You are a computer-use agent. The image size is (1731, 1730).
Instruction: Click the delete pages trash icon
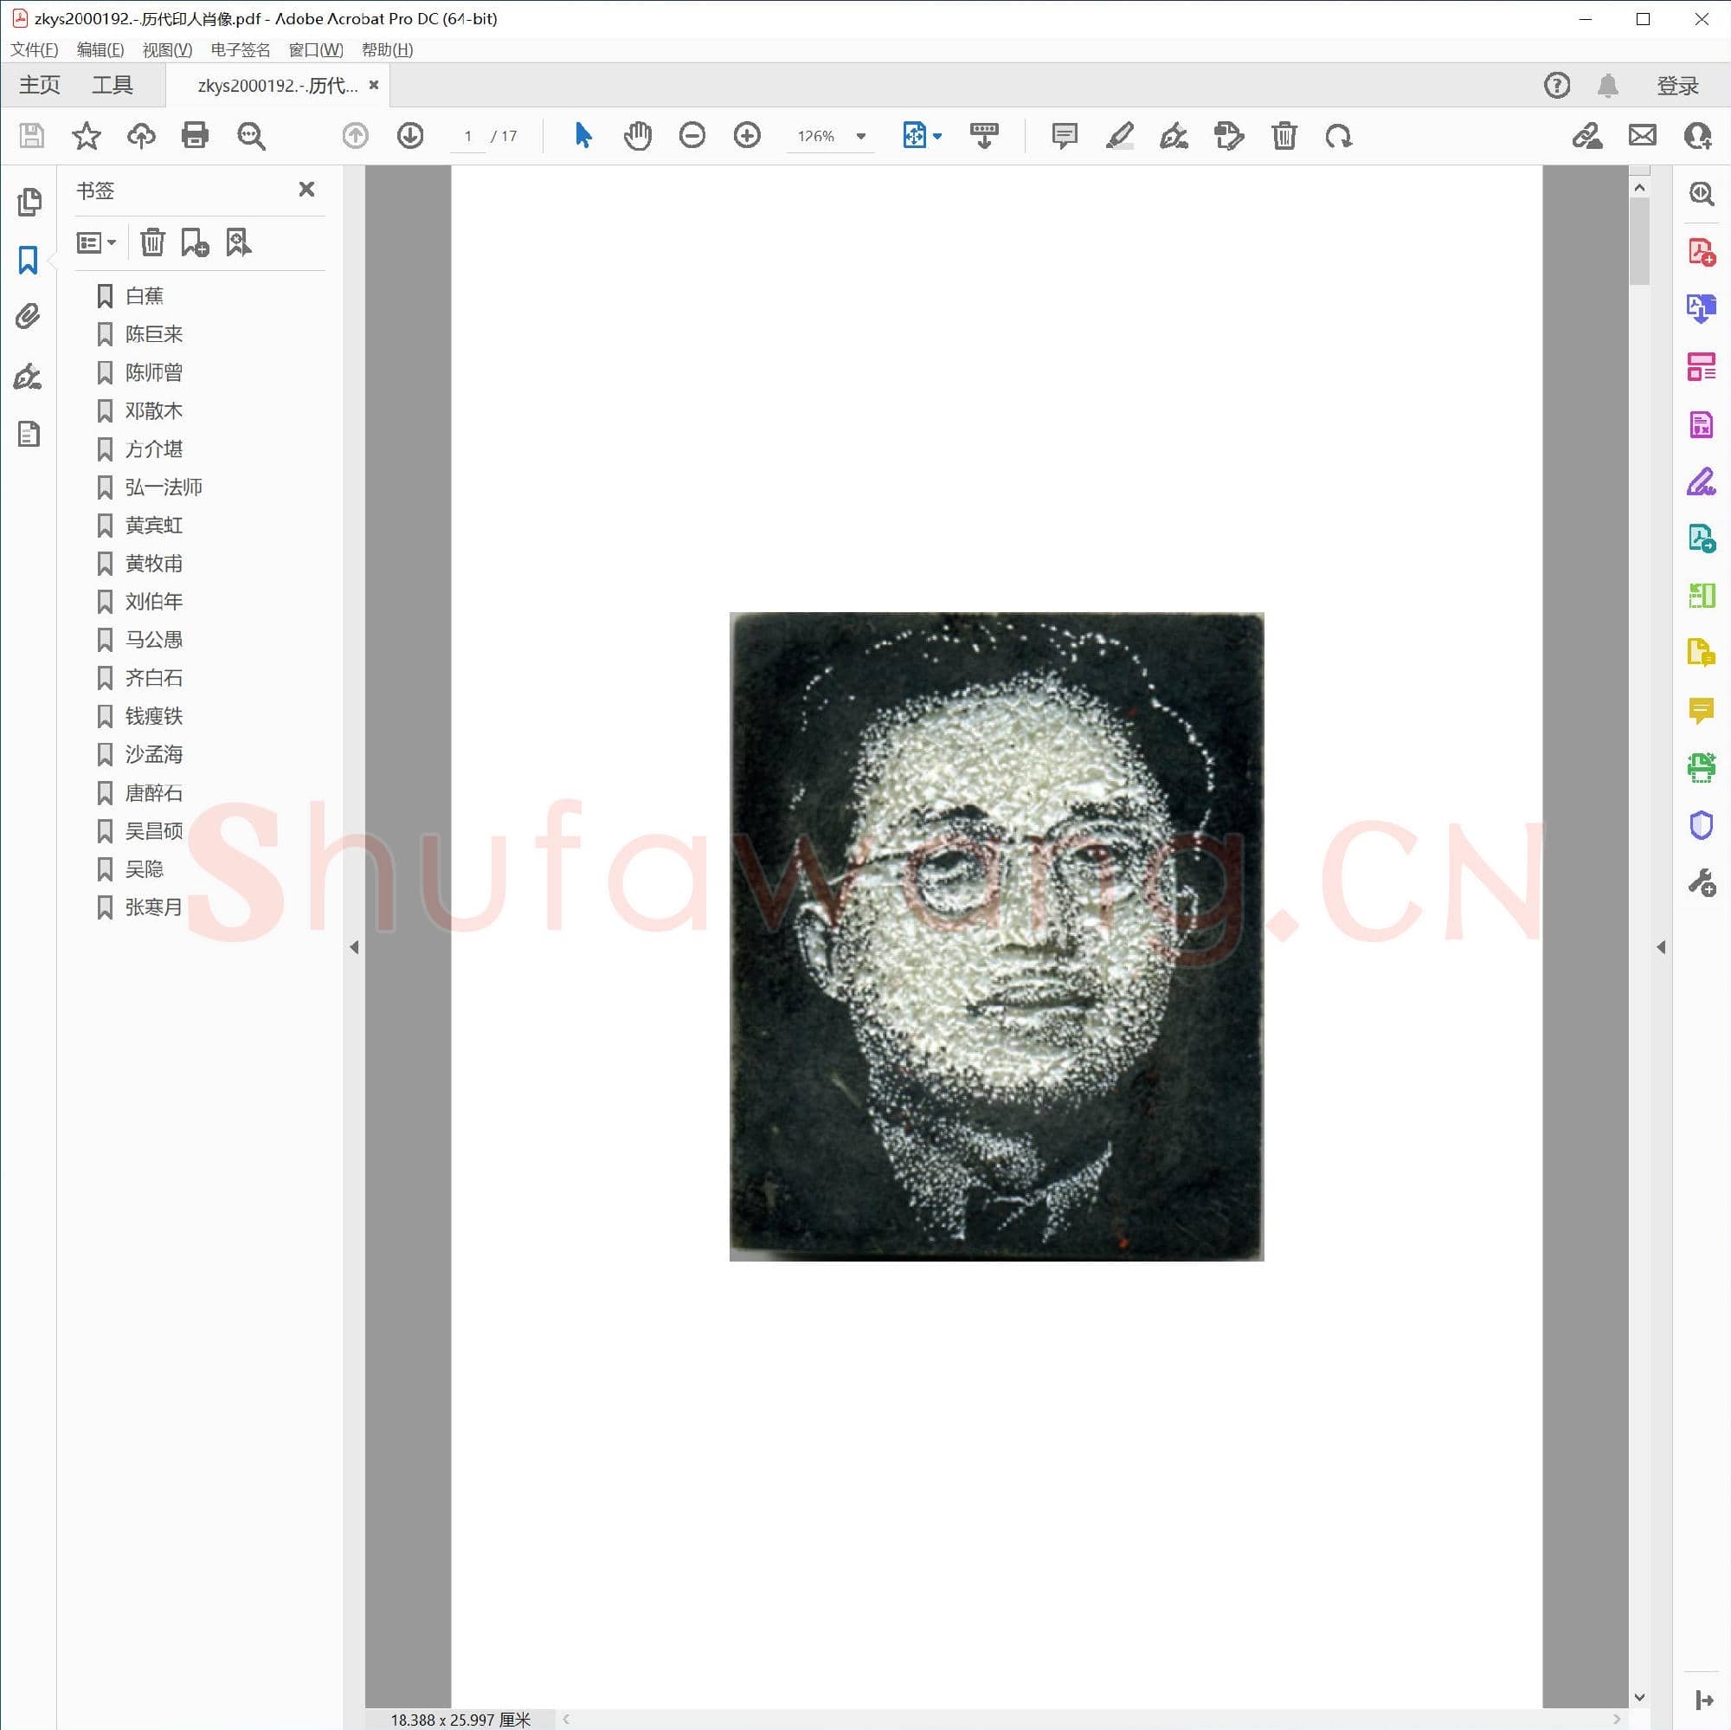(x=1283, y=136)
